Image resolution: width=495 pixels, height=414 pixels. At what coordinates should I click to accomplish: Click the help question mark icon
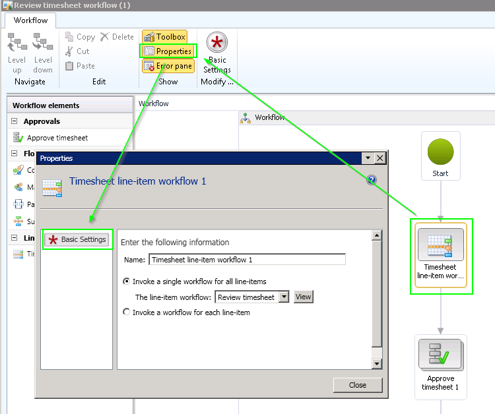click(x=371, y=181)
